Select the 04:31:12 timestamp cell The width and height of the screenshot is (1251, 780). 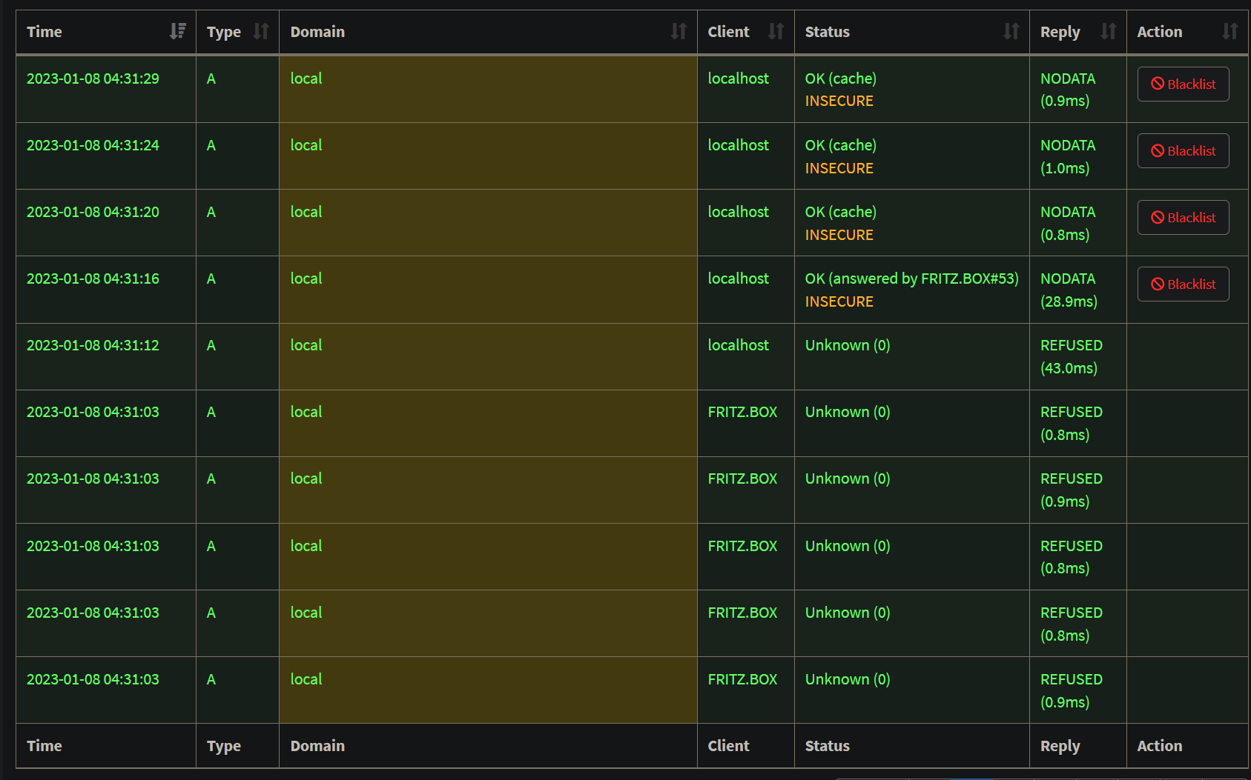(93, 346)
